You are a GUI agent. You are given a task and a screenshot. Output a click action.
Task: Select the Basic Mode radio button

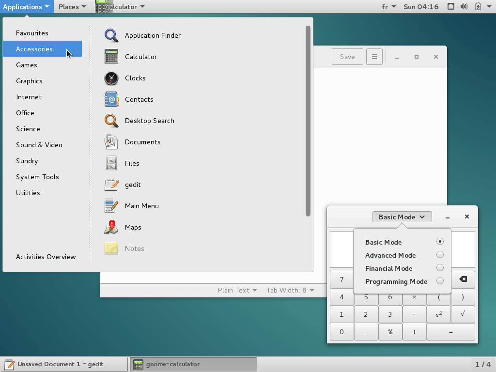(440, 242)
